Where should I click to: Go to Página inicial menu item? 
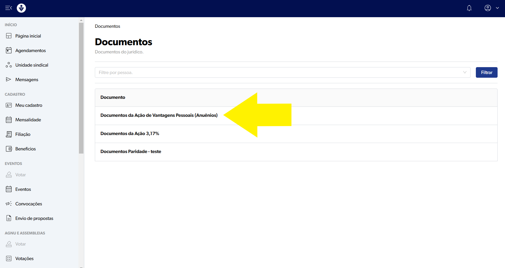[28, 36]
